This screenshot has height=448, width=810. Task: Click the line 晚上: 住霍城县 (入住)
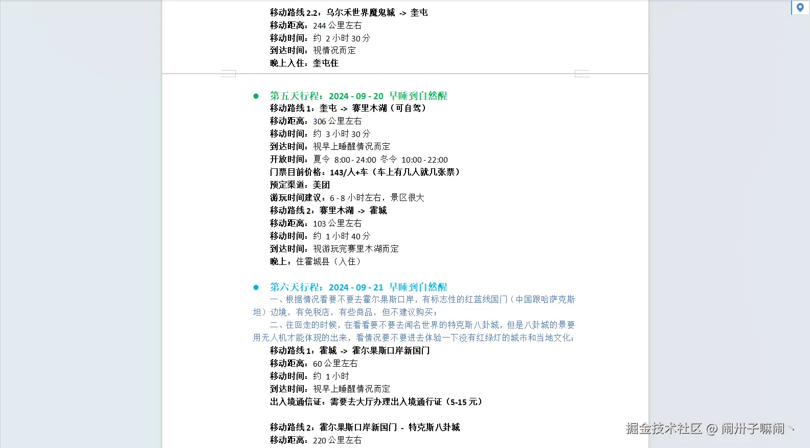(x=316, y=261)
